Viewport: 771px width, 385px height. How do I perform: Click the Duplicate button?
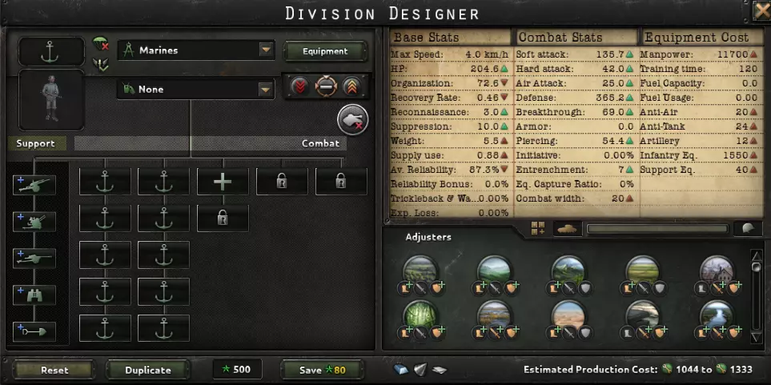pos(147,370)
